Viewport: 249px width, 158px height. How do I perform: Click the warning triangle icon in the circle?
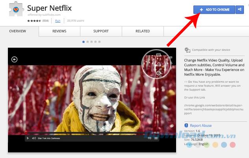click(x=158, y=64)
